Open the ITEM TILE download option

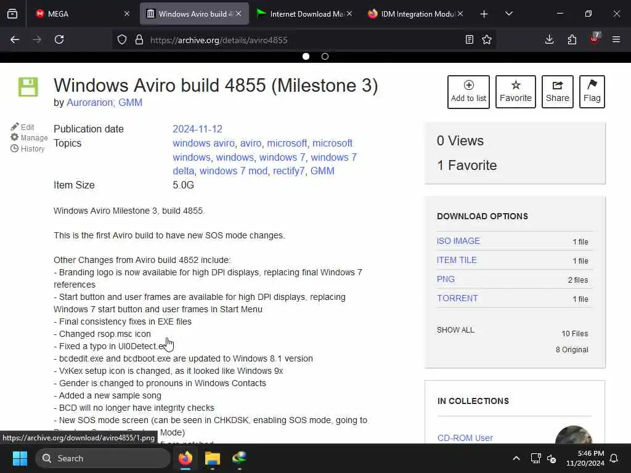457,261
